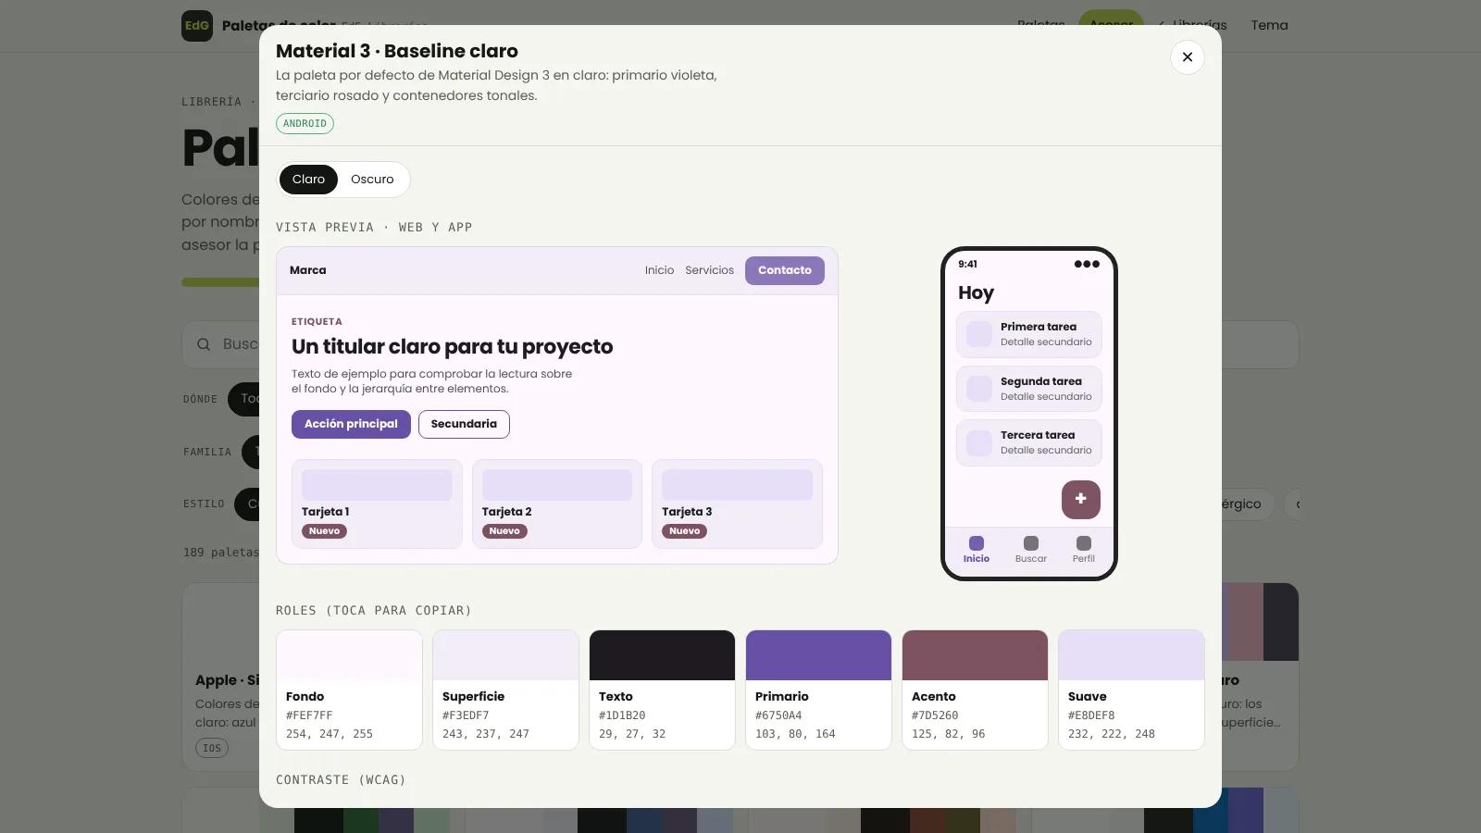The image size is (1481, 833).
Task: Copy the Texto color swatch #1D1B20
Action: point(662,690)
